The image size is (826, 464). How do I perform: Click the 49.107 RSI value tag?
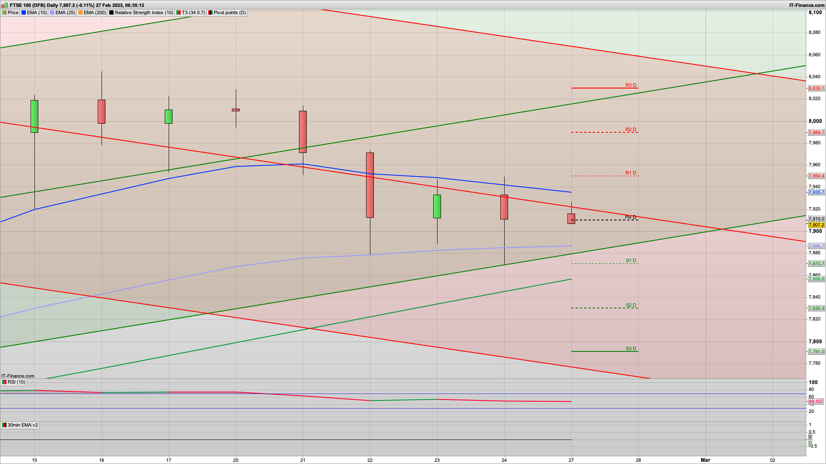tap(816, 401)
